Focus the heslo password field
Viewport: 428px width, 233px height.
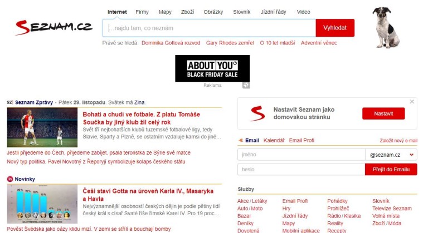[301, 170]
